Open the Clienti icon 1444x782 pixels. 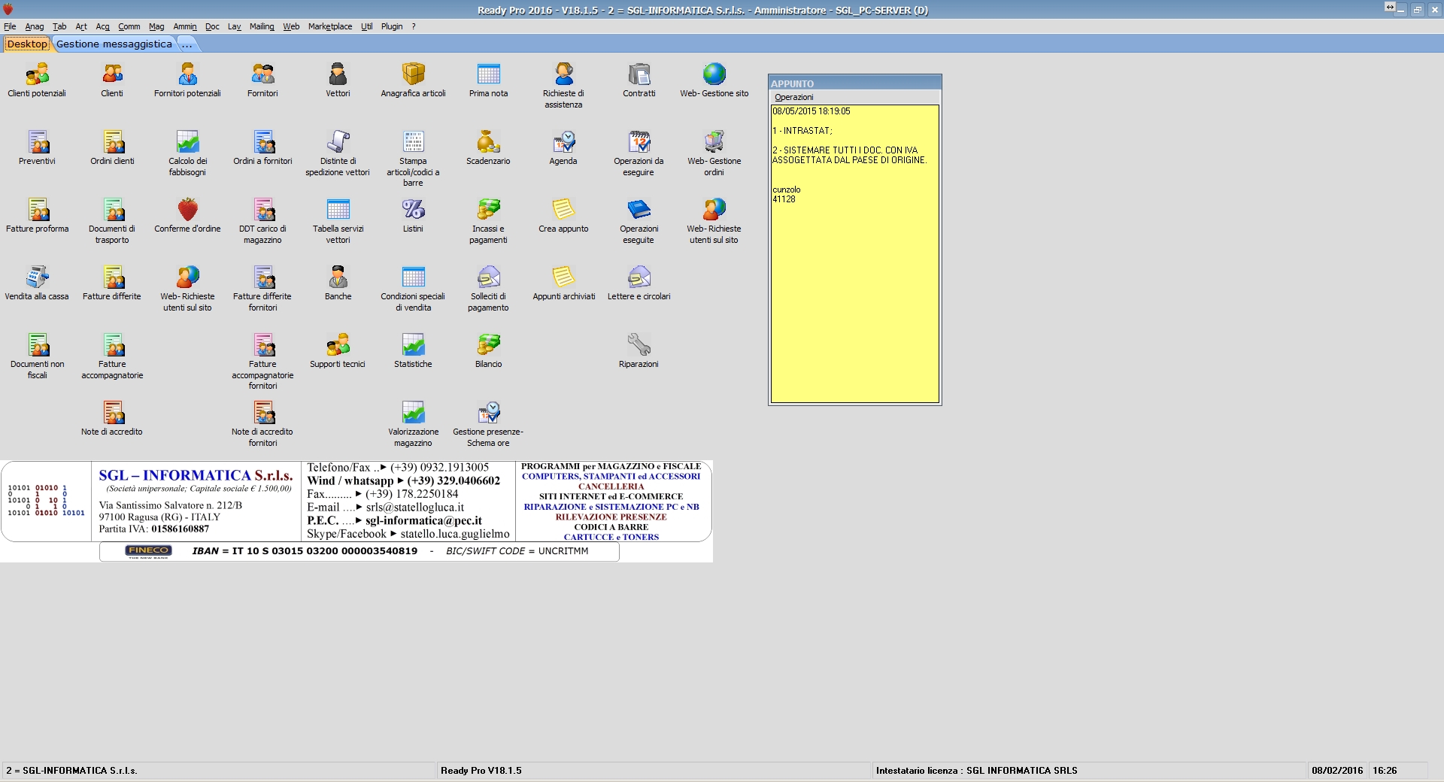pyautogui.click(x=112, y=74)
